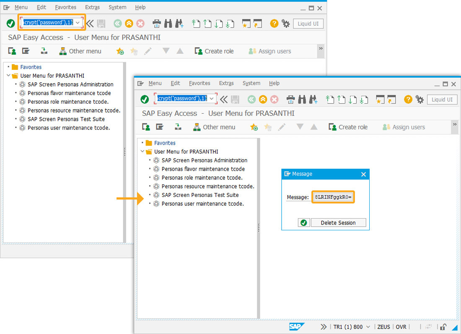
Task: Collapse the command field chevron in the front window
Action: click(224, 99)
